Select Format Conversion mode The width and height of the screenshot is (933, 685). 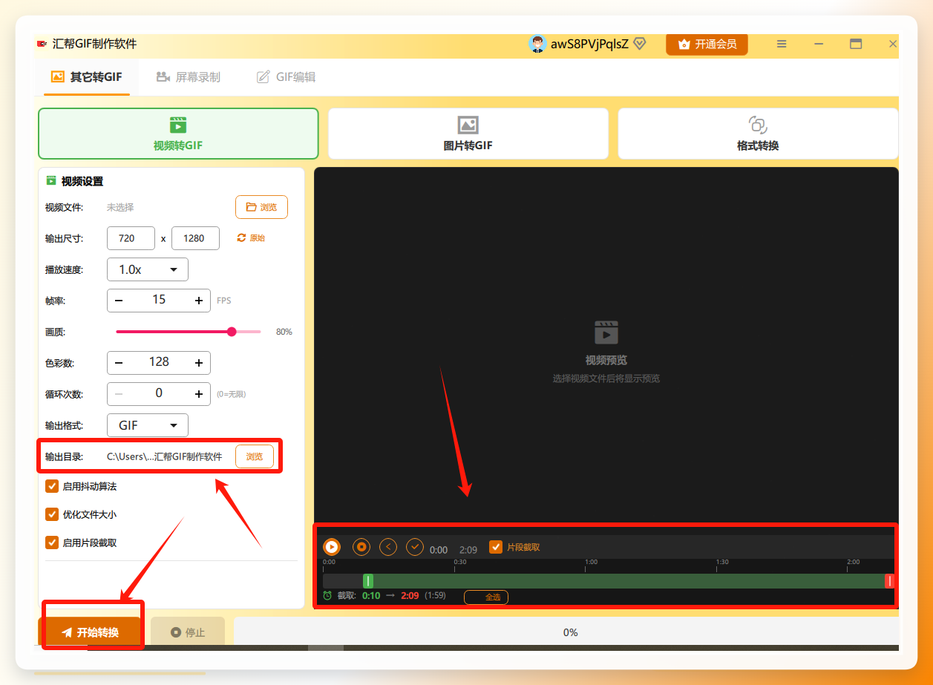[758, 134]
